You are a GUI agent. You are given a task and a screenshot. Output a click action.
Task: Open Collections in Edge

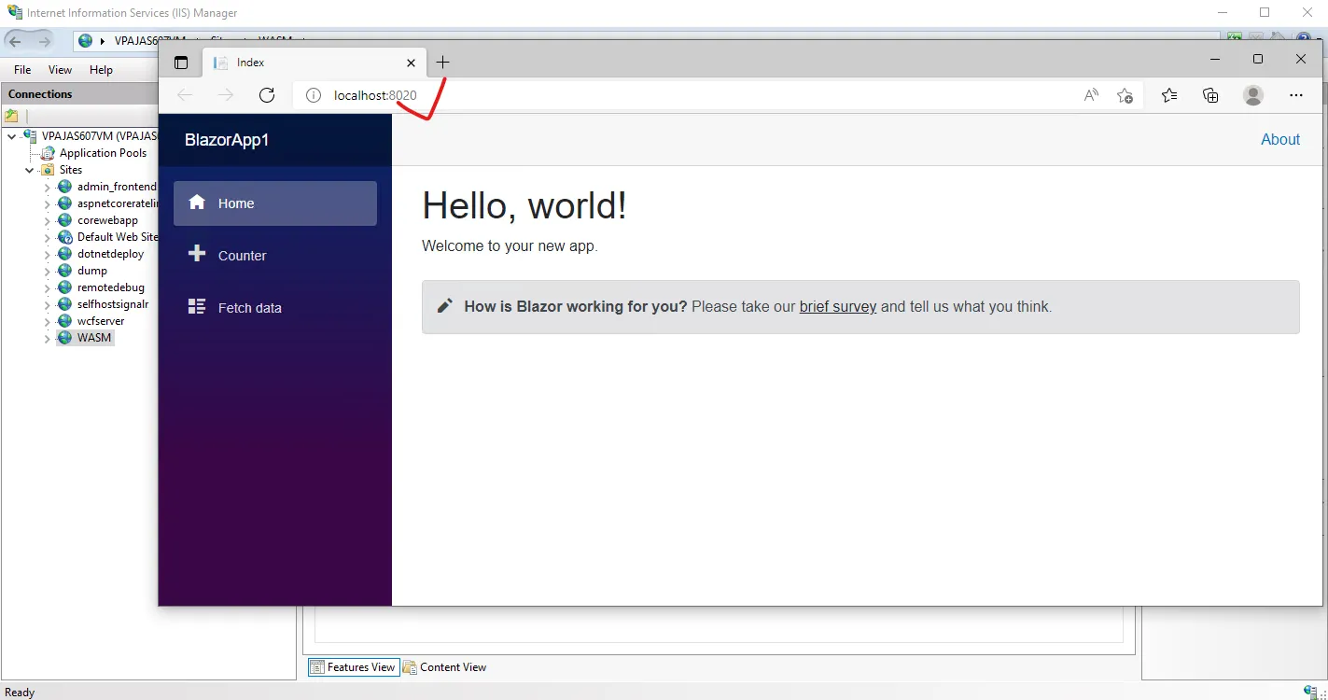click(x=1210, y=95)
